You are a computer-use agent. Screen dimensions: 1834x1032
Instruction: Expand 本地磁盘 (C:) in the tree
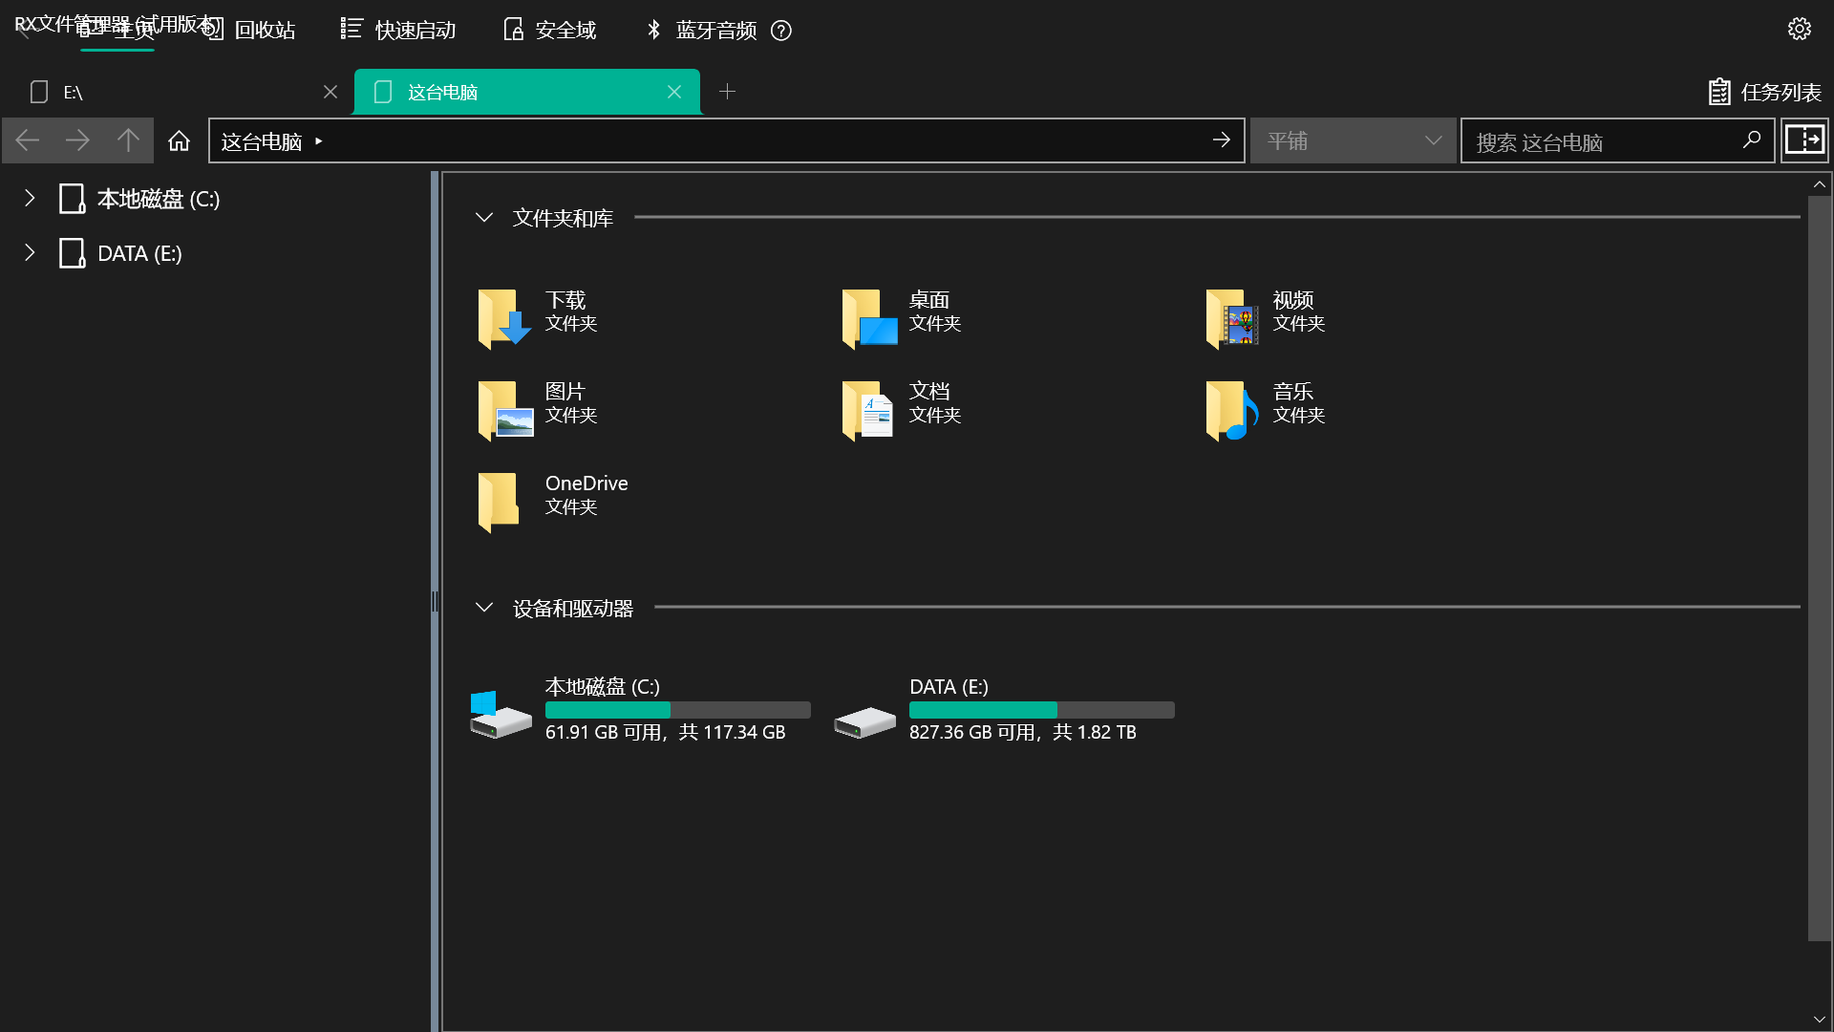(x=30, y=199)
